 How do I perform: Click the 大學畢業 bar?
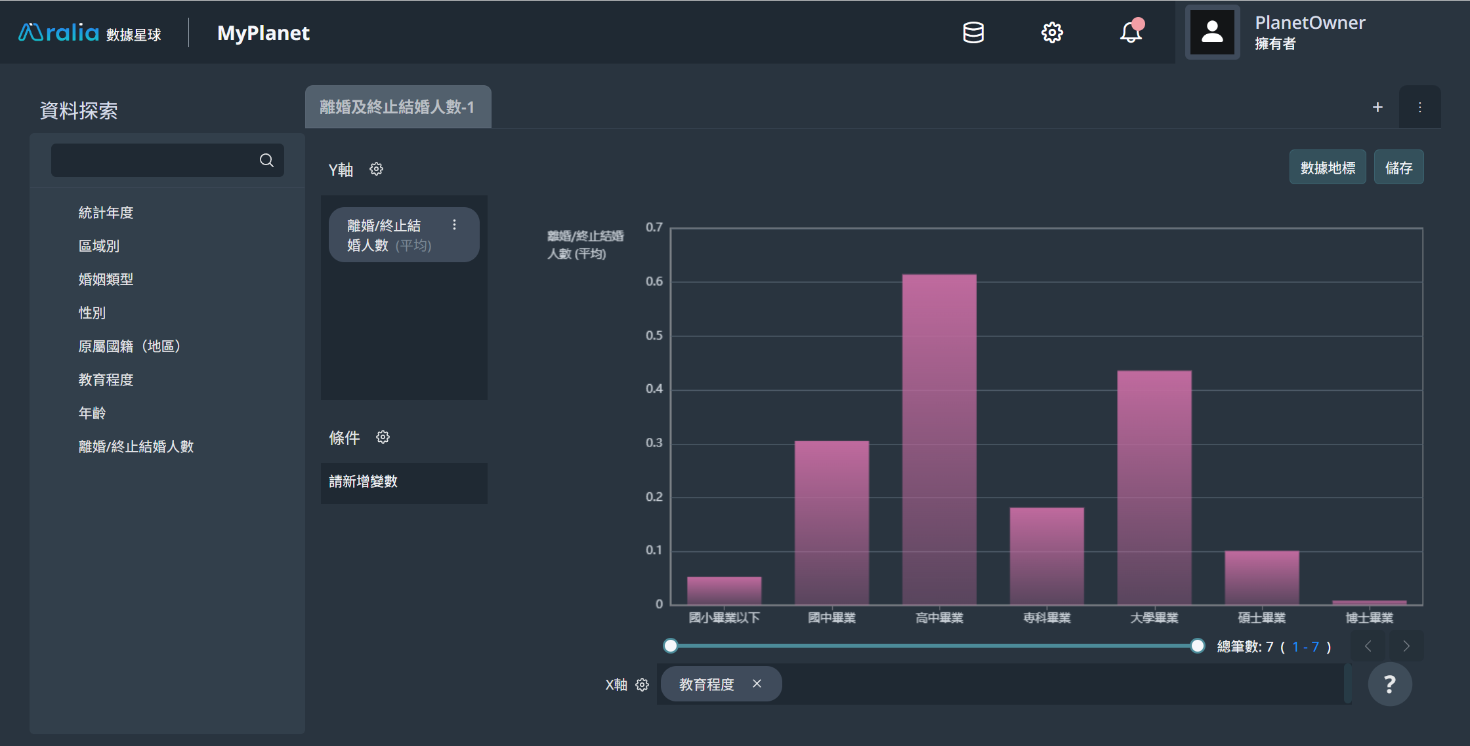[x=1154, y=488]
